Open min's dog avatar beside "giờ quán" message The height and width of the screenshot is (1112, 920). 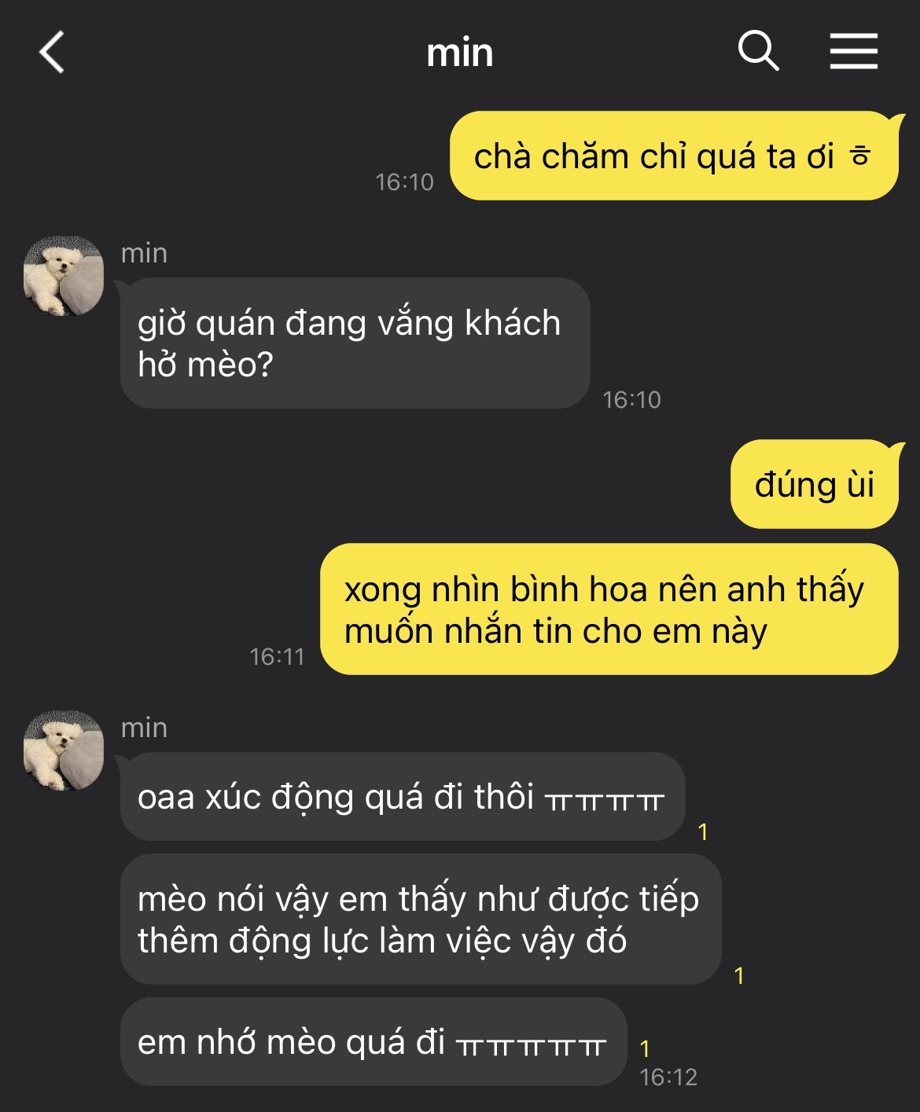64,276
